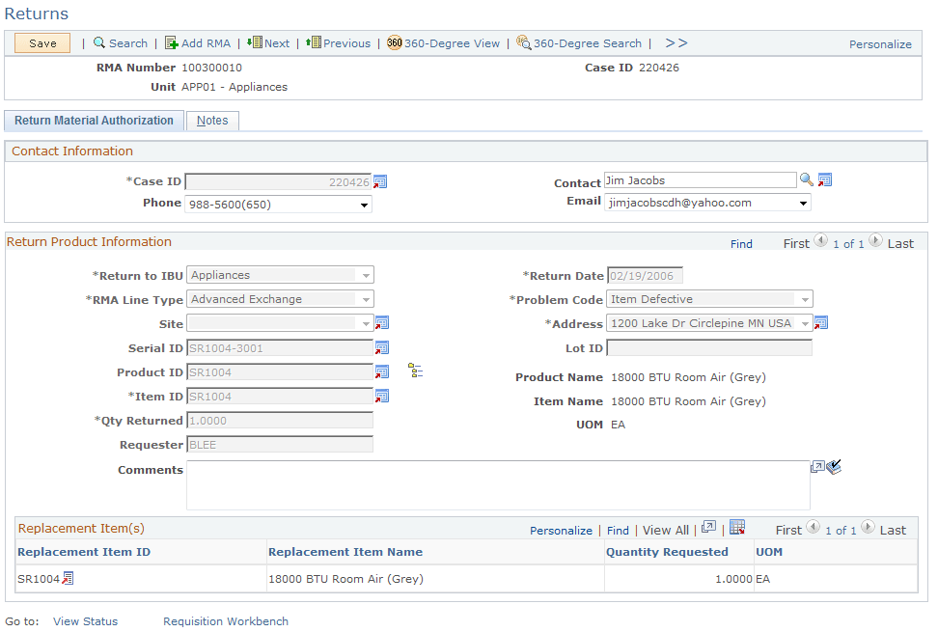Select the Return Material Authorization tab

pyautogui.click(x=94, y=121)
